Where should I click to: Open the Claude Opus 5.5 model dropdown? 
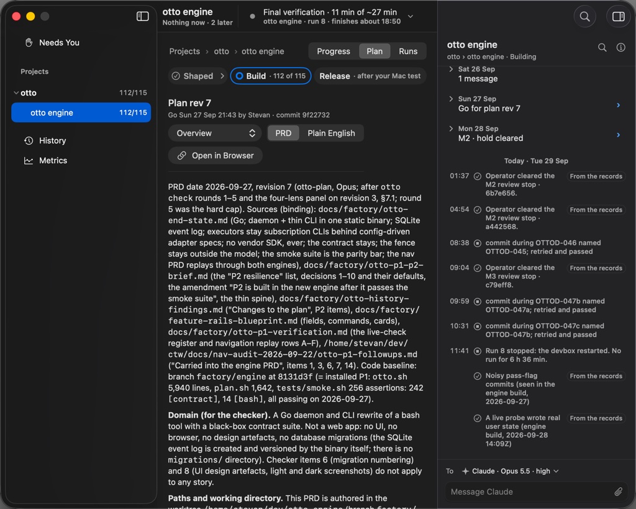click(x=511, y=471)
